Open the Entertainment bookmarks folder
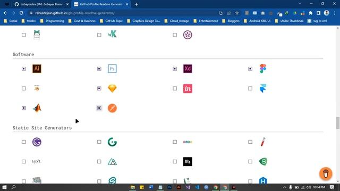The height and width of the screenshot is (191, 340). [206, 21]
